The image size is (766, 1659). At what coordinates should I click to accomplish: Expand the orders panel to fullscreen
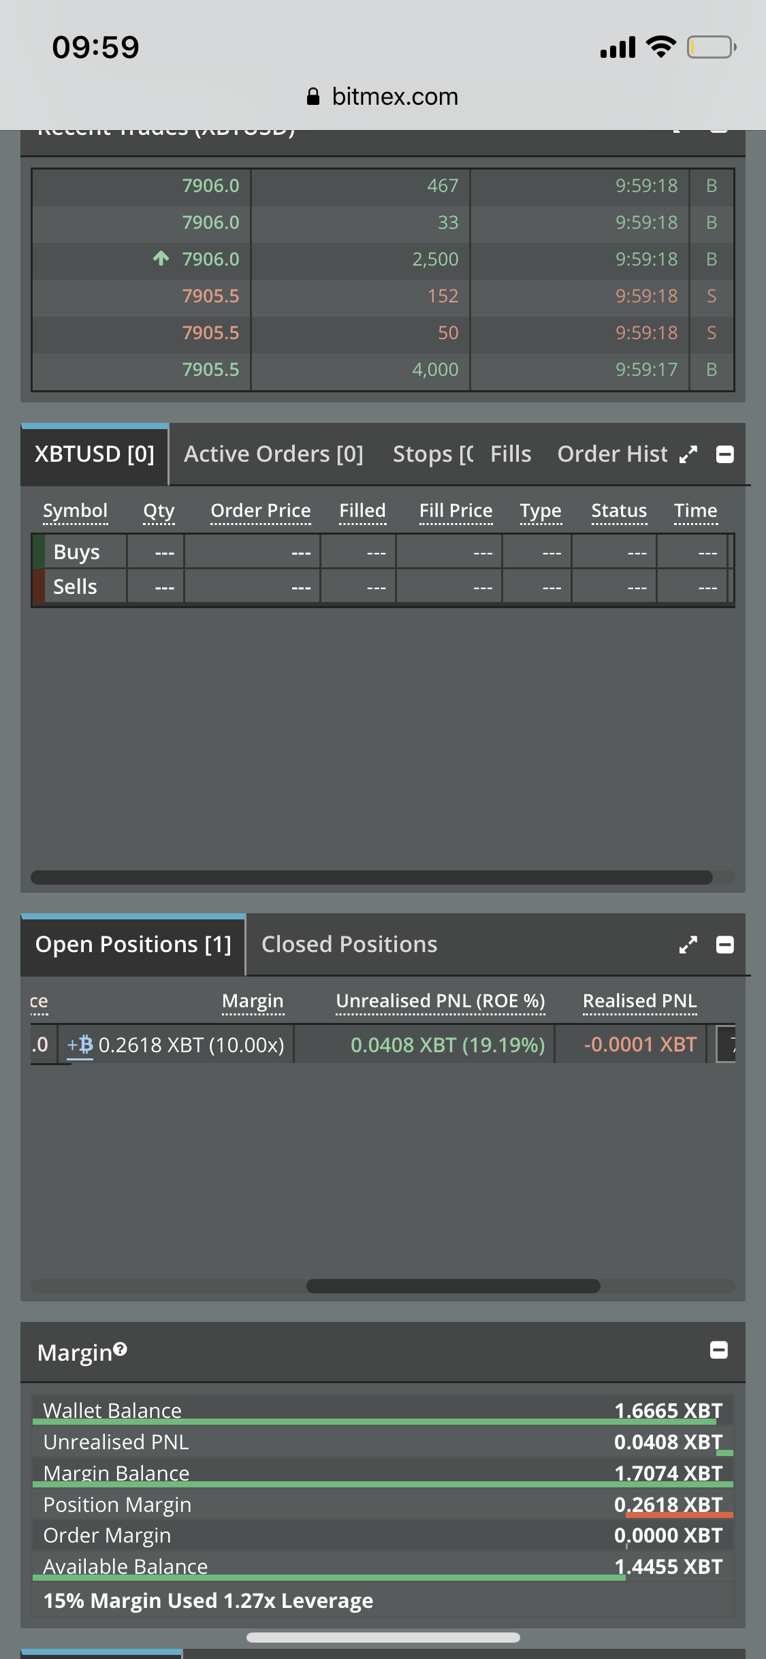(x=688, y=454)
